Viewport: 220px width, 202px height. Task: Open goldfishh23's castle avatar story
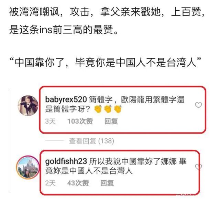point(28,168)
